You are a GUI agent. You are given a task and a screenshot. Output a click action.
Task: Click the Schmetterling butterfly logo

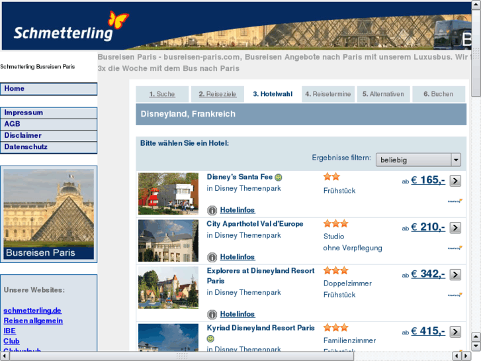click(118, 19)
